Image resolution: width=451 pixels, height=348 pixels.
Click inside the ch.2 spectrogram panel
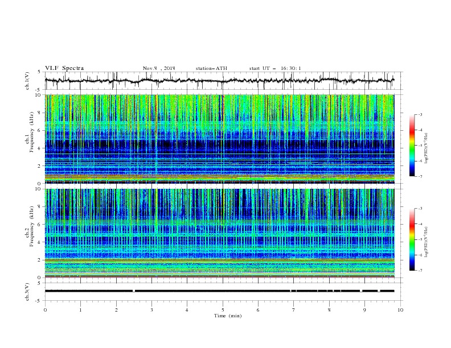pos(219,233)
